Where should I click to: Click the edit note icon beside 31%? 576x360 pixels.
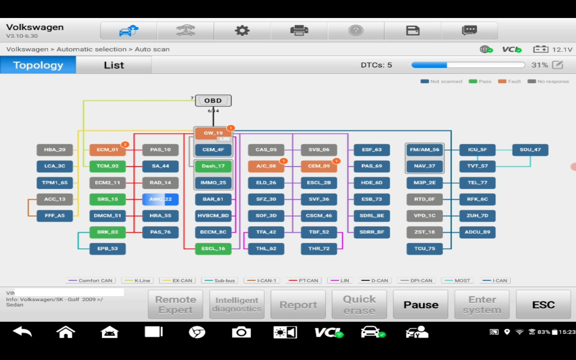pyautogui.click(x=558, y=65)
